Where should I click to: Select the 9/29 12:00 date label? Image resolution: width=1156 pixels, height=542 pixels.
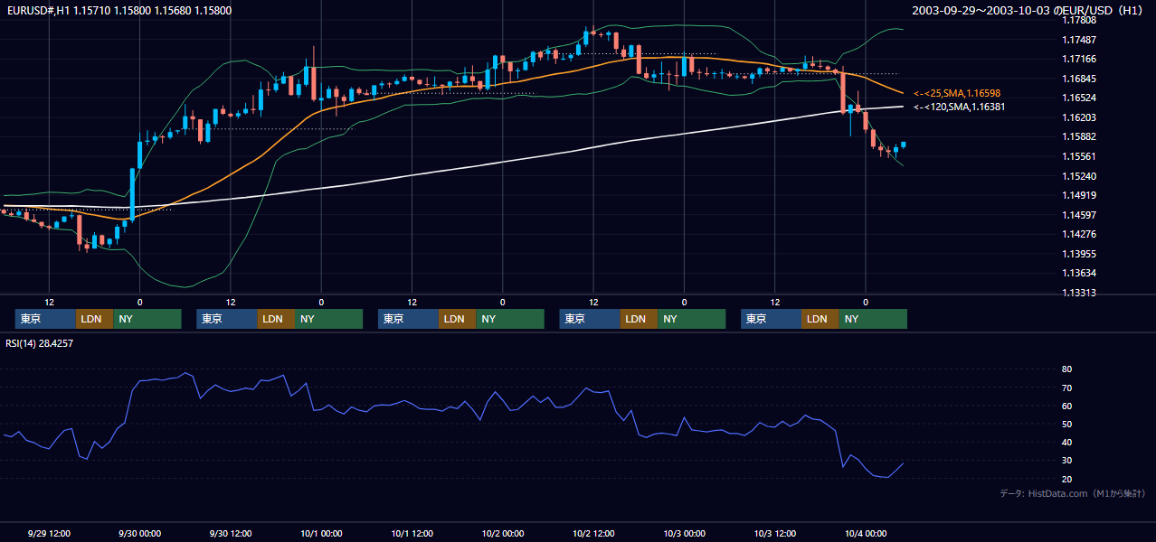[x=50, y=533]
